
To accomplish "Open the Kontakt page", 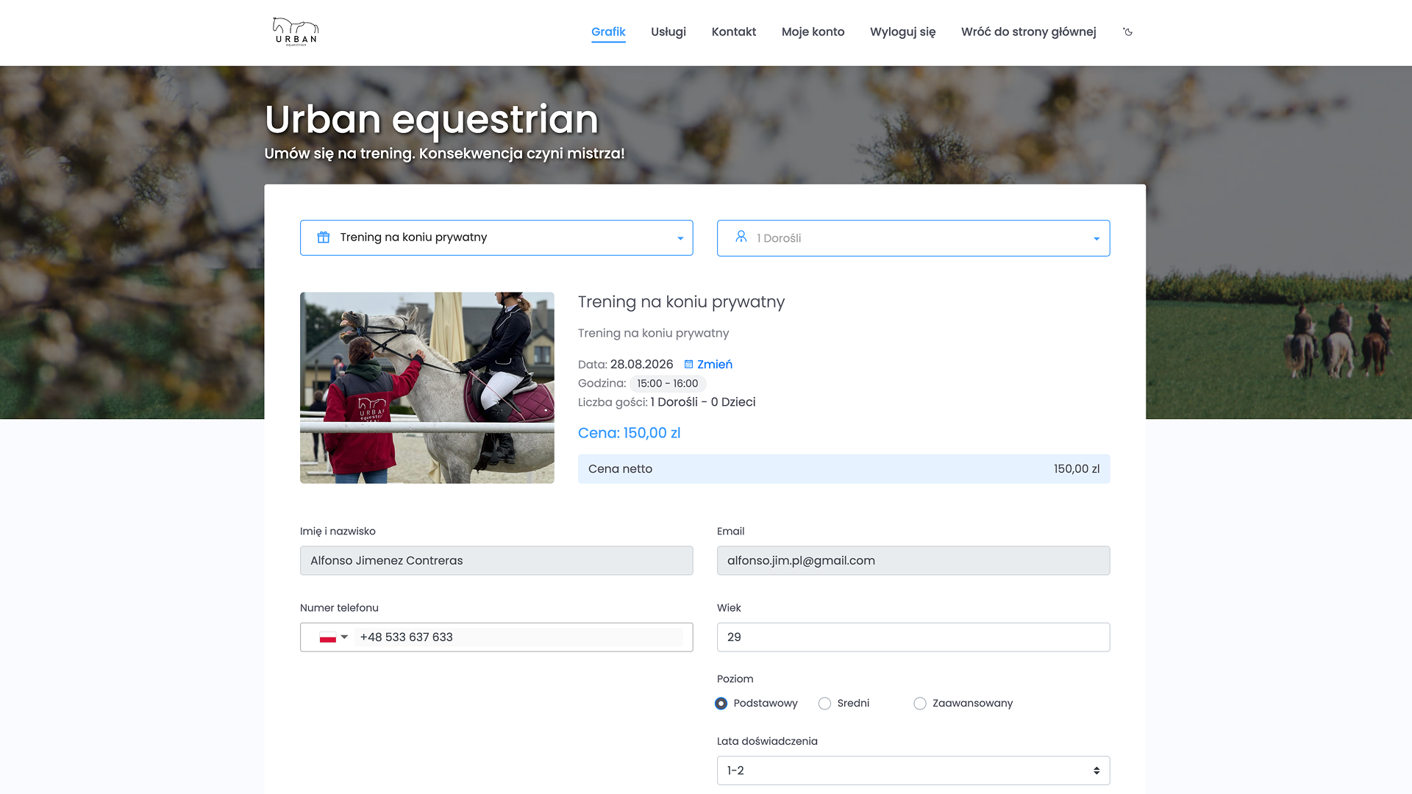I will click(x=734, y=32).
